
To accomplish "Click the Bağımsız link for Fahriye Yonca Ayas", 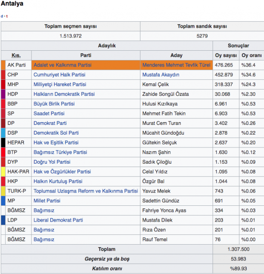I will pos(44,211).
